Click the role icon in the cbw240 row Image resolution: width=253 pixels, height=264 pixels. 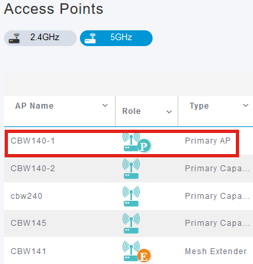pyautogui.click(x=131, y=196)
